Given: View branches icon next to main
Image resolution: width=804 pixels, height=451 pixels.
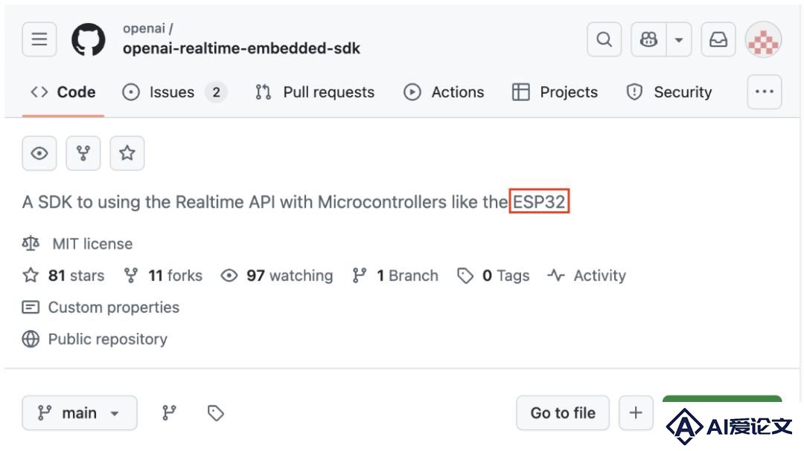Looking at the screenshot, I should pyautogui.click(x=169, y=412).
